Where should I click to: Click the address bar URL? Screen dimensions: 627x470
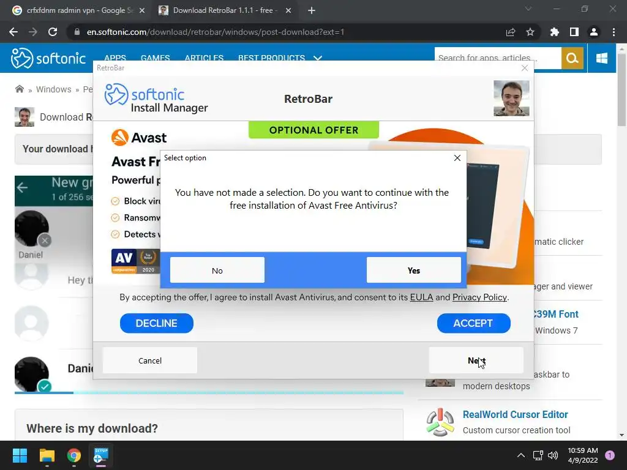[215, 32]
